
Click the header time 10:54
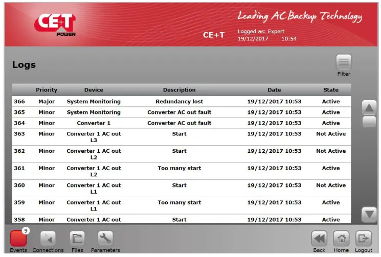click(x=289, y=39)
